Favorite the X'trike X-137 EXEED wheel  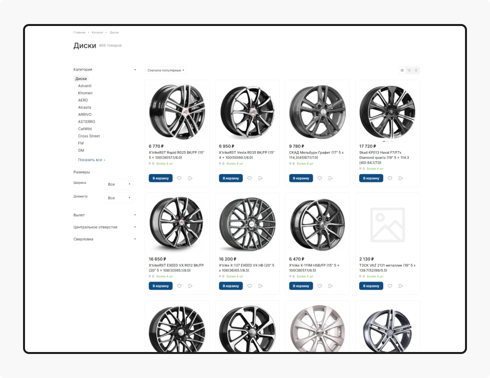pyautogui.click(x=249, y=286)
